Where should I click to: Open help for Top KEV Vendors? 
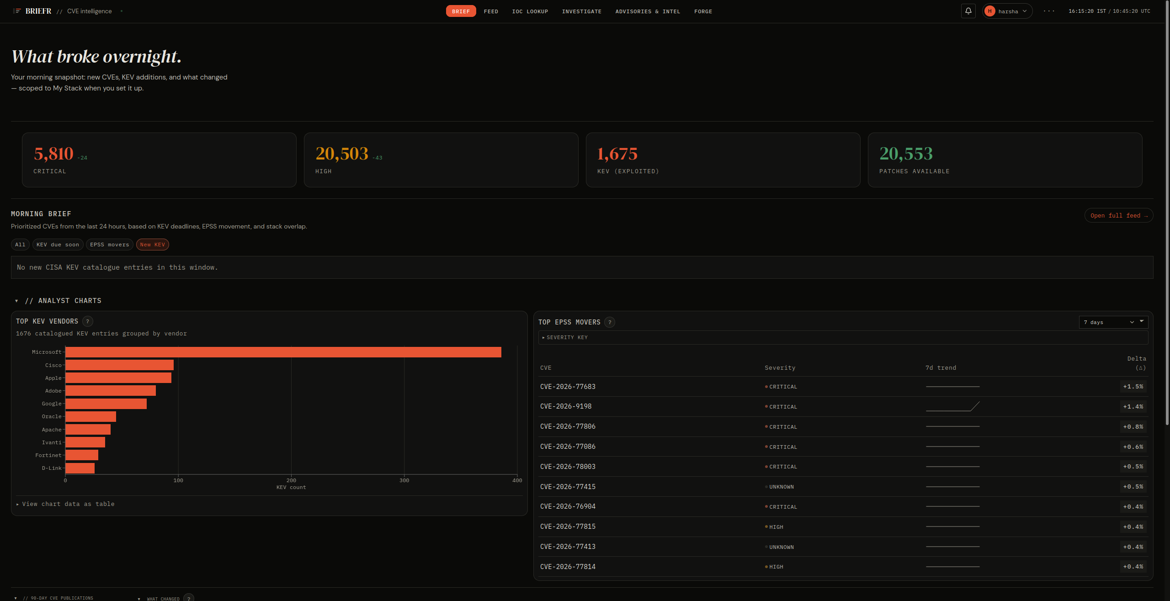click(87, 321)
